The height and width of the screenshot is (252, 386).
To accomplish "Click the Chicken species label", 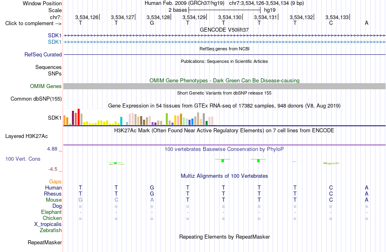I will (x=52, y=218).
